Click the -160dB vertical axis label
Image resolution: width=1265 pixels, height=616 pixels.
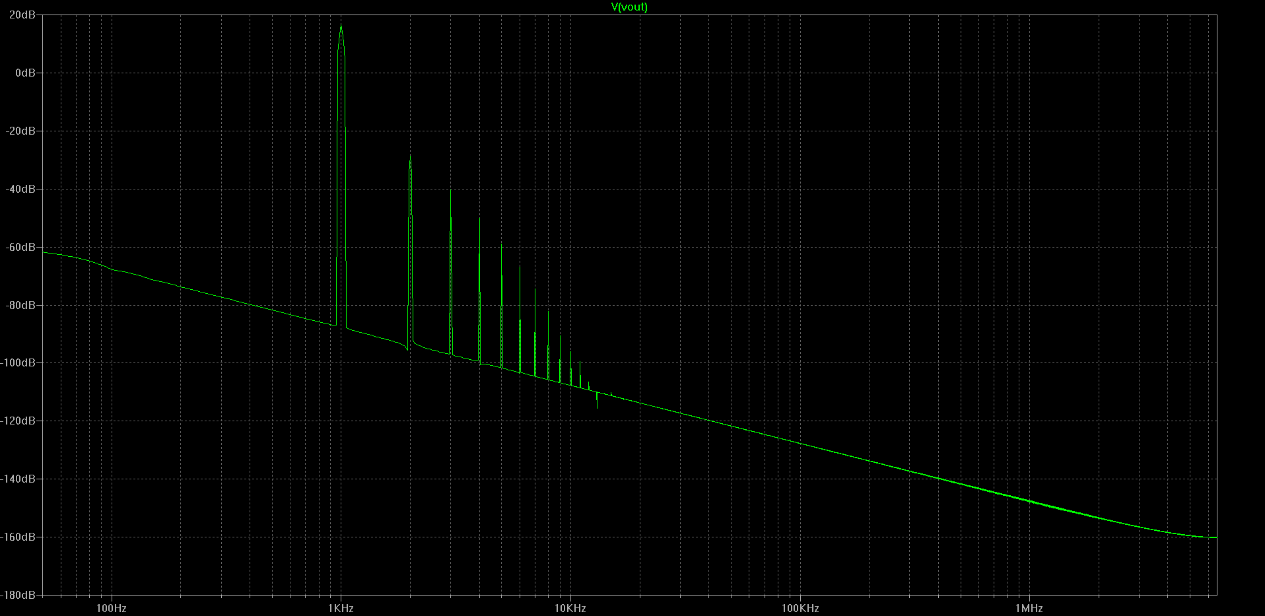pyautogui.click(x=18, y=537)
